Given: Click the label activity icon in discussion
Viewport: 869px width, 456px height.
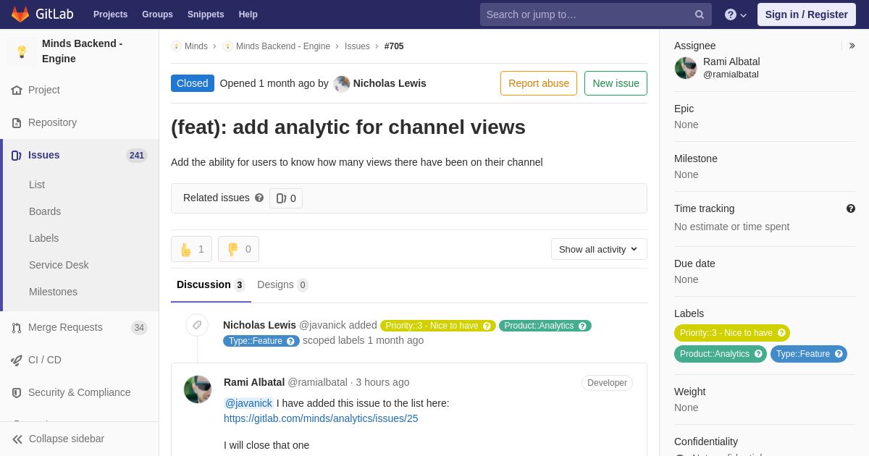Looking at the screenshot, I should 197,325.
